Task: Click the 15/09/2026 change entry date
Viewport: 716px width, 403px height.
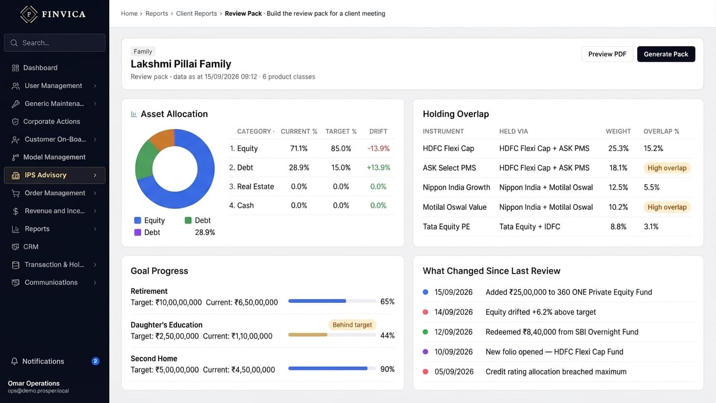Action: (454, 292)
